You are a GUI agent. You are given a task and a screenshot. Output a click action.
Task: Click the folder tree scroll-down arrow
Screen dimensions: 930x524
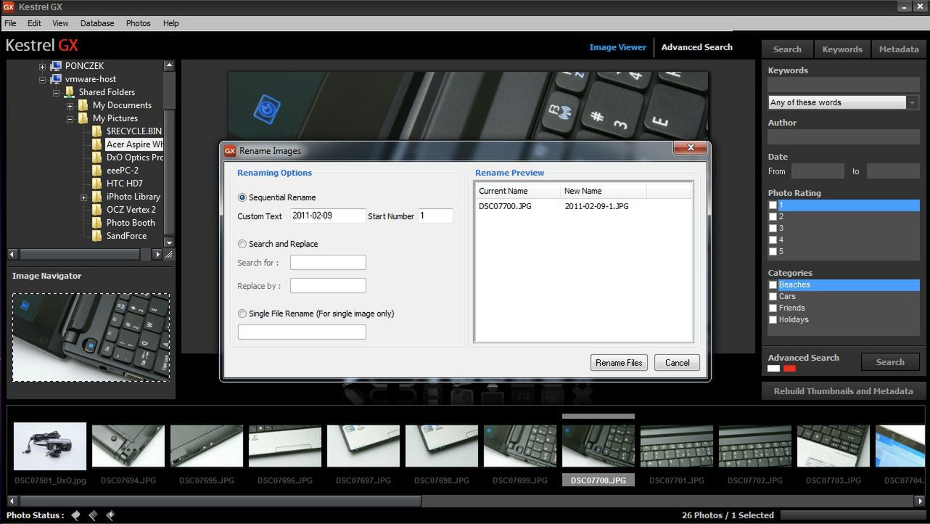pos(169,242)
